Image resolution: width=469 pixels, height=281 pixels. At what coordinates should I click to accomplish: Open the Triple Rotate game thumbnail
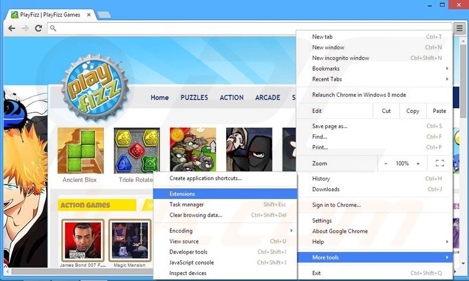coord(137,150)
